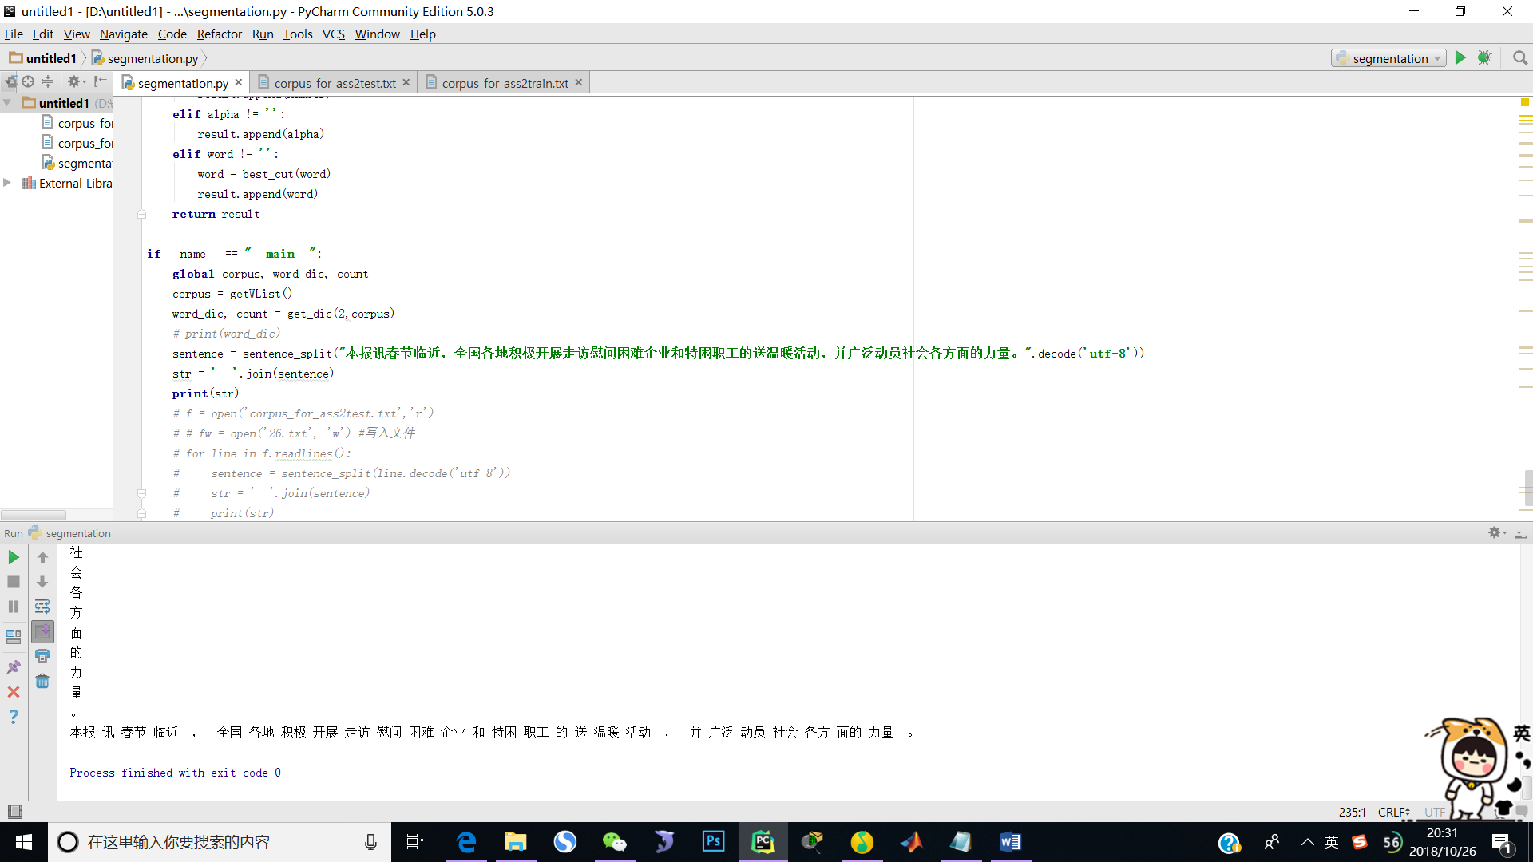Open the Edit menu
Image resolution: width=1533 pixels, height=862 pixels.
point(42,34)
